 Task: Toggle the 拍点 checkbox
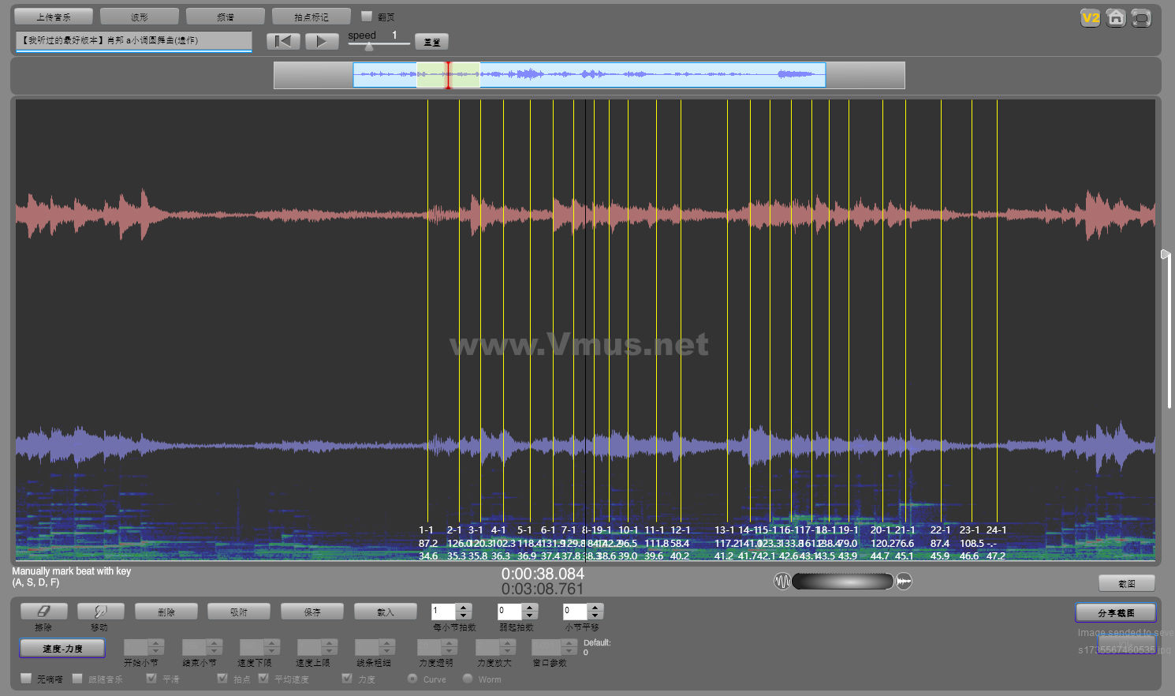point(222,678)
